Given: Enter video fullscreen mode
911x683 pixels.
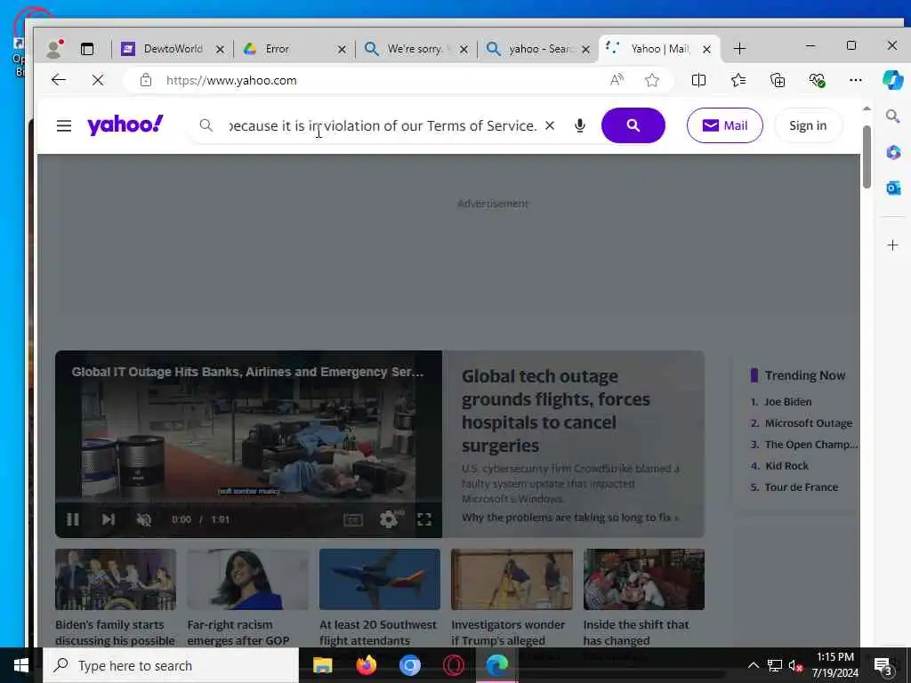Looking at the screenshot, I should click(424, 519).
